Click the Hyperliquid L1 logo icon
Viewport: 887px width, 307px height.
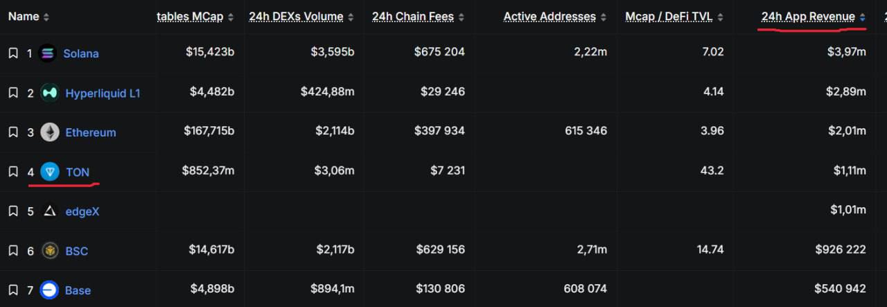click(49, 93)
